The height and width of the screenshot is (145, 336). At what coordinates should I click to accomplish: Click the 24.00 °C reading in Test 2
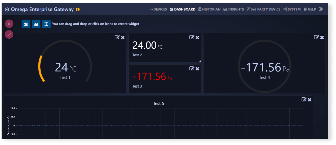[148, 46]
